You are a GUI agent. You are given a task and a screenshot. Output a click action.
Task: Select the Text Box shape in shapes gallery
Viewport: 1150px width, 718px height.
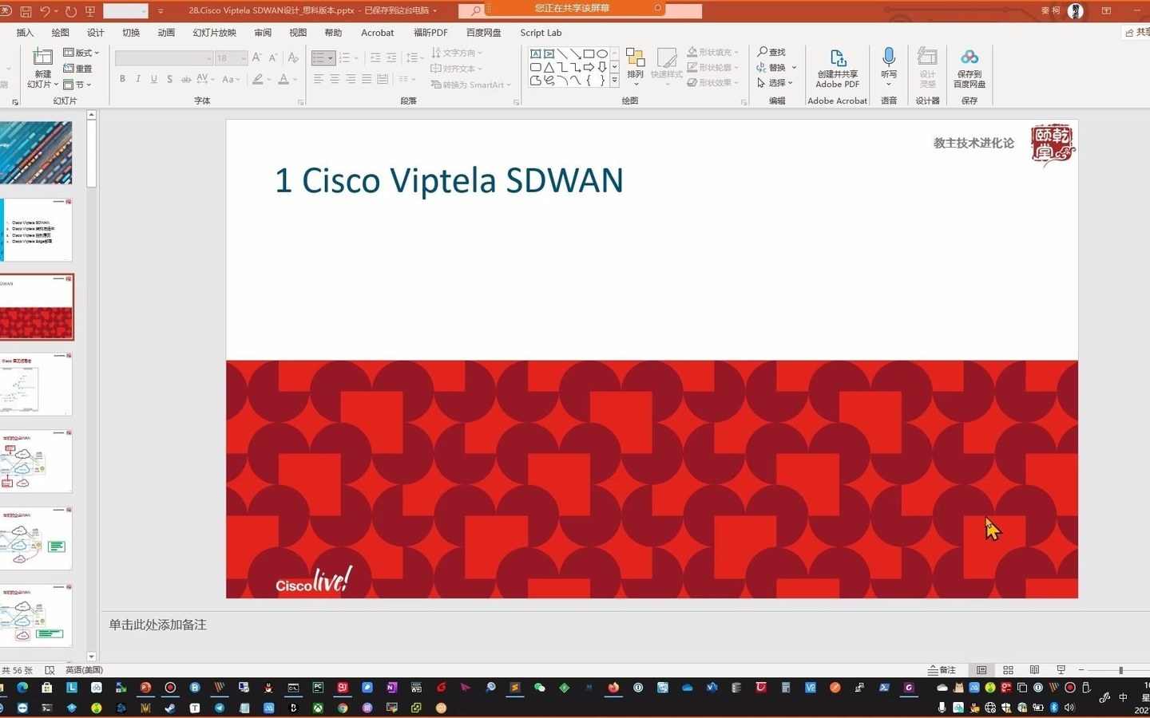[x=536, y=53]
